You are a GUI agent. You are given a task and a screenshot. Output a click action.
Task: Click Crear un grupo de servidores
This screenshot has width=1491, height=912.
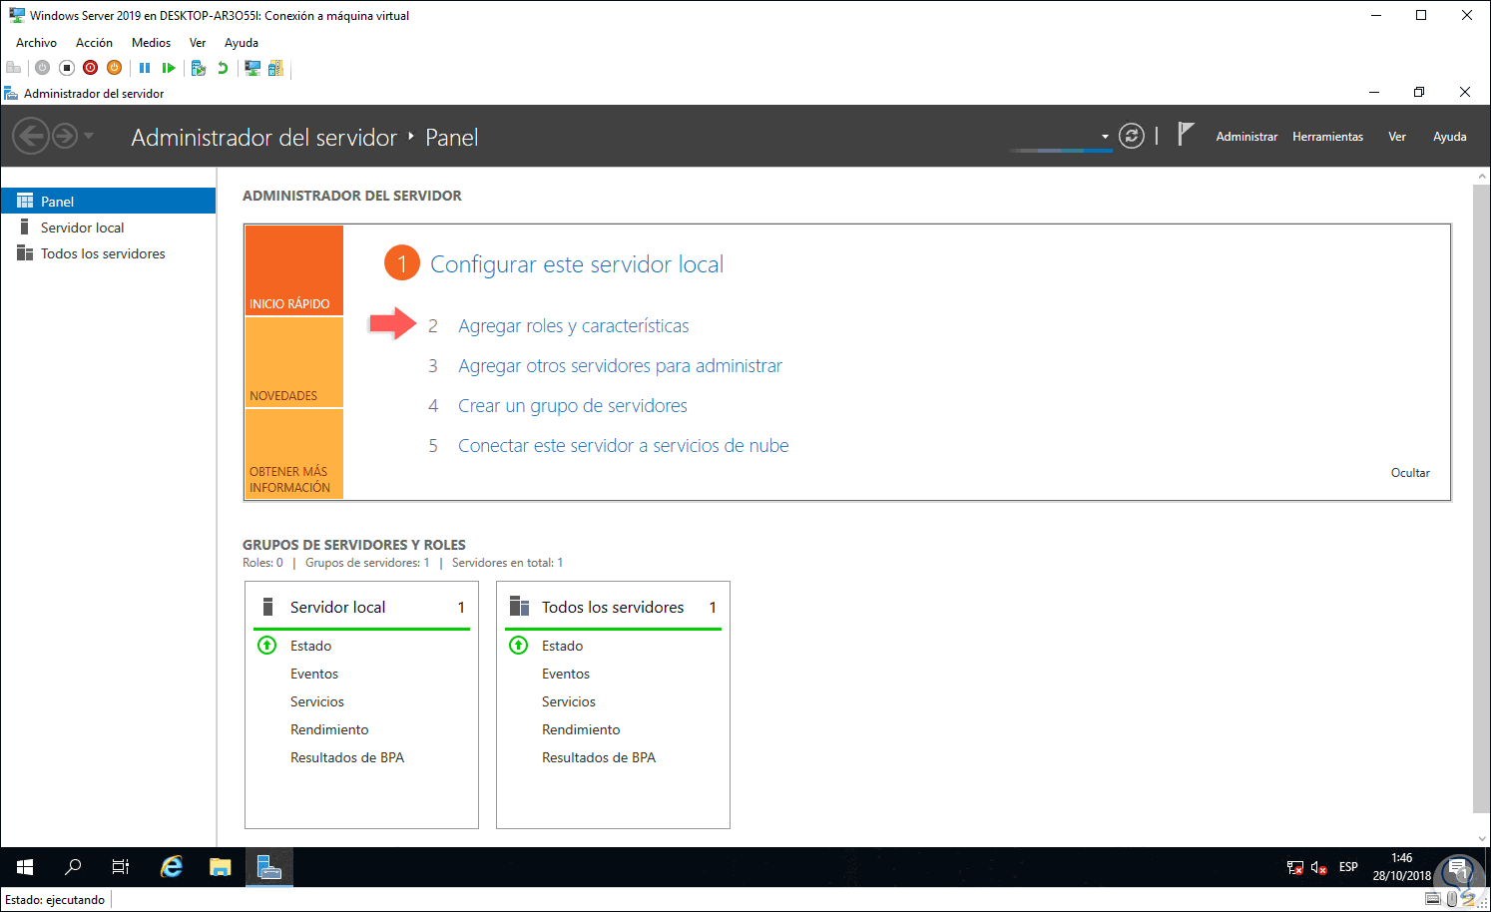pos(573,406)
